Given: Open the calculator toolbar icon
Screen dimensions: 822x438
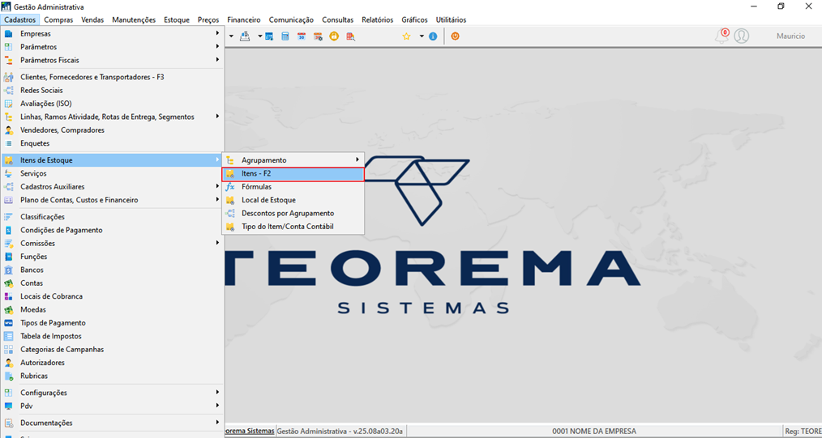Looking at the screenshot, I should [285, 36].
